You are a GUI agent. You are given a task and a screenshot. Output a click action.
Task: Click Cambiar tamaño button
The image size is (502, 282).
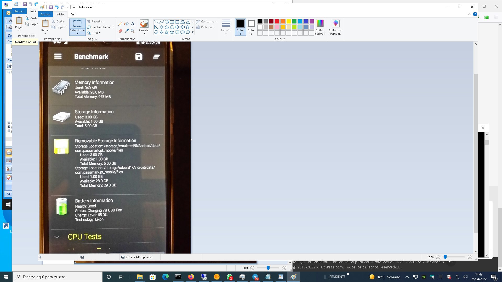coord(100,27)
